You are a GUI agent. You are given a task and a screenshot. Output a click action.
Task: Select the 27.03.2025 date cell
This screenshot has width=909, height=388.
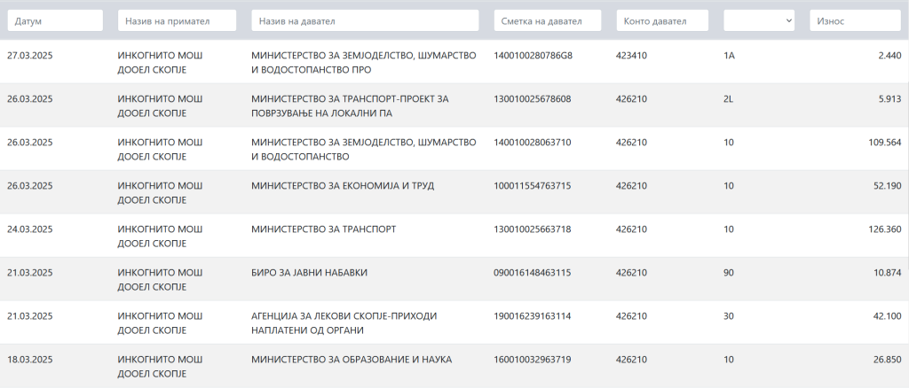coord(30,55)
